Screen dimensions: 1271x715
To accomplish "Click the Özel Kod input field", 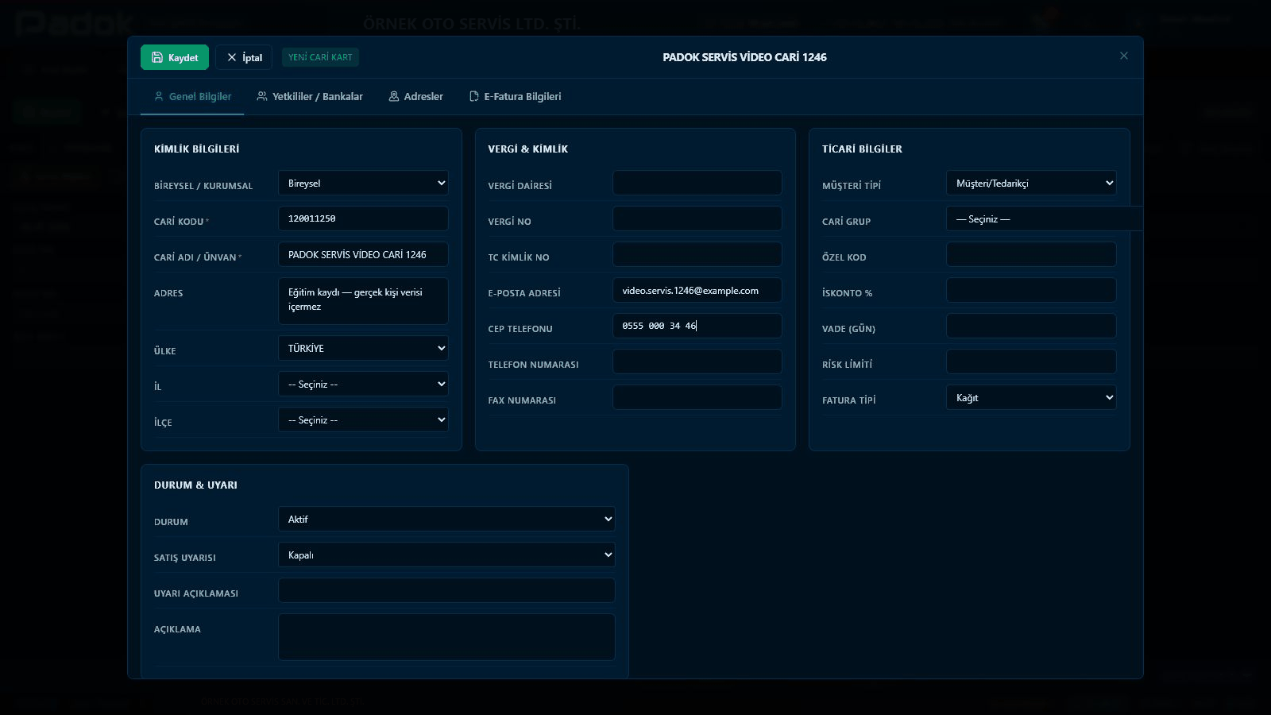I will 1031,254.
